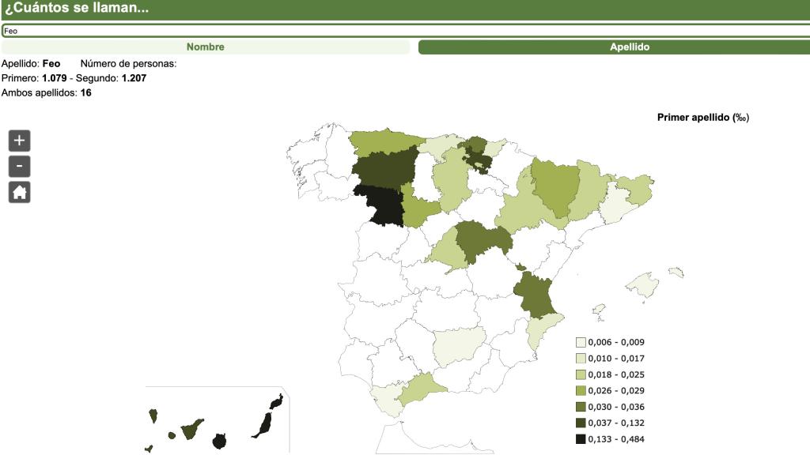This screenshot has width=810, height=455.
Task: Click the search field containing Feo
Action: pos(405,31)
